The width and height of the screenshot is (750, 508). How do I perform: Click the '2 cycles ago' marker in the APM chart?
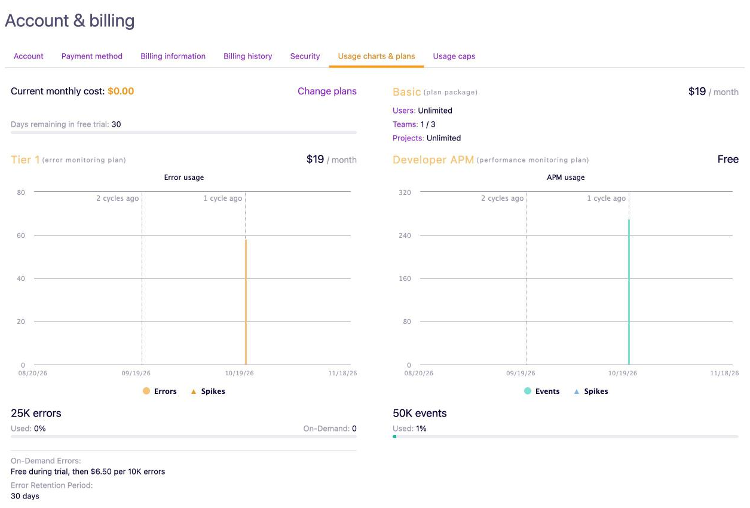503,198
